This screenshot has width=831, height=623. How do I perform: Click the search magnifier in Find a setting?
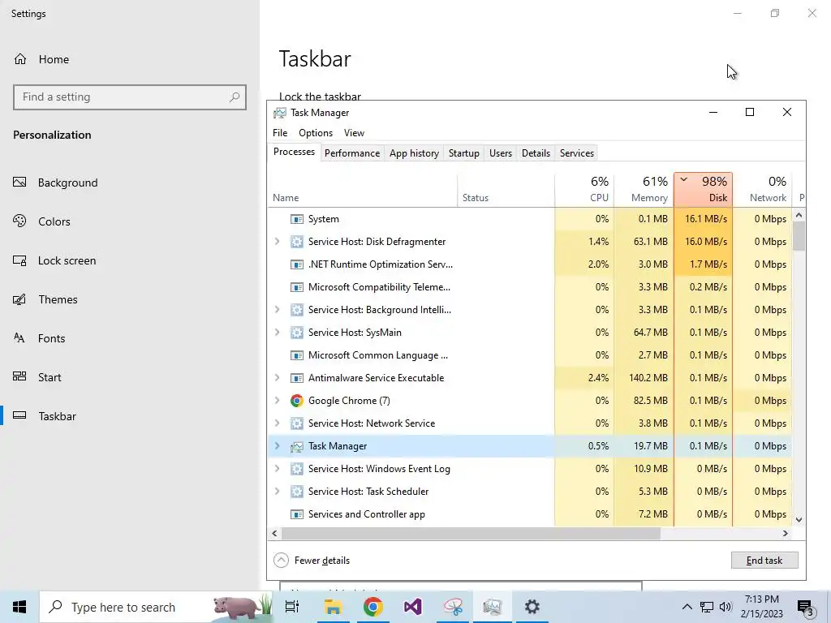pos(235,97)
